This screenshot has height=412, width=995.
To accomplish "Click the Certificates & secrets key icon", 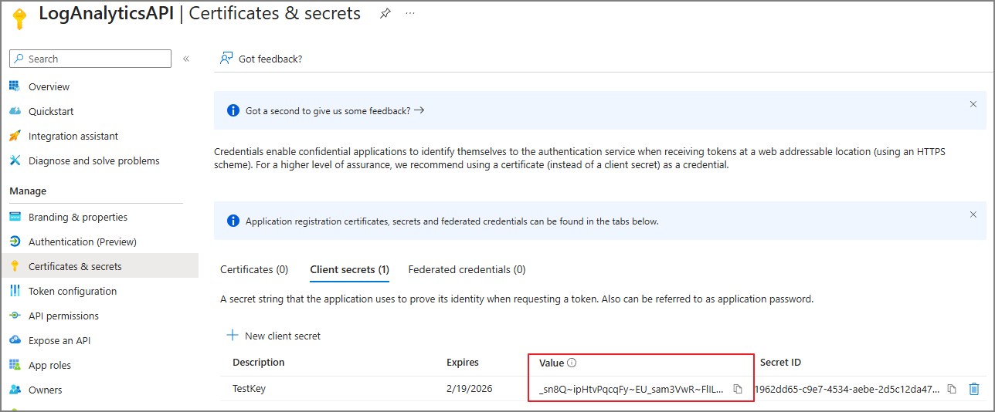I will click(15, 266).
